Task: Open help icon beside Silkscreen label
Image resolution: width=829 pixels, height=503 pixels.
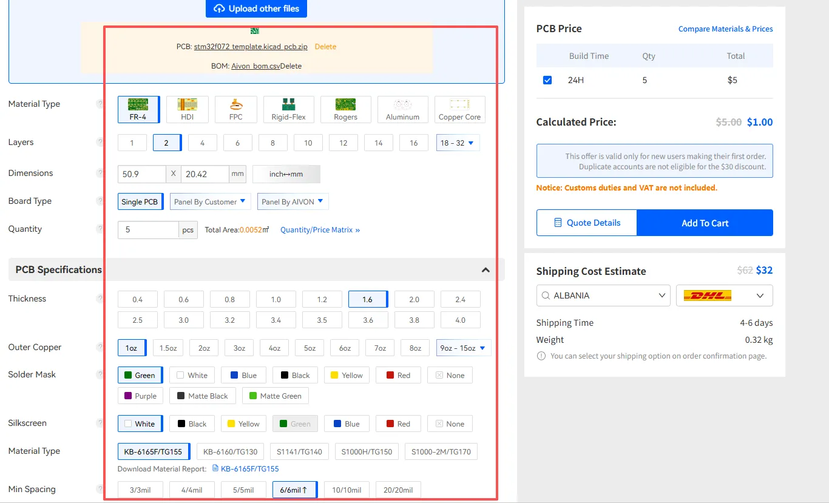Action: pos(100,423)
